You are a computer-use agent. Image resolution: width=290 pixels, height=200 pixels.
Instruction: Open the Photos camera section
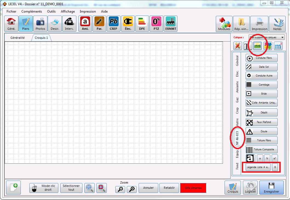tap(40, 23)
